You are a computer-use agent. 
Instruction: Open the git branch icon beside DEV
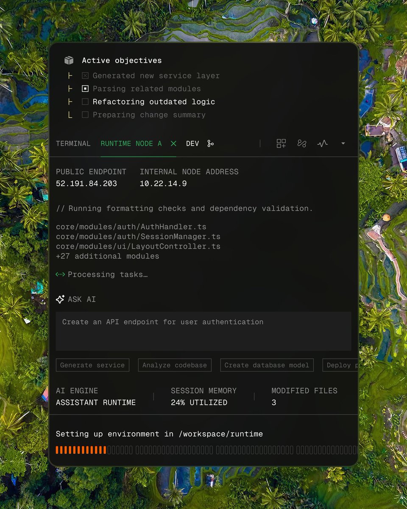click(210, 144)
